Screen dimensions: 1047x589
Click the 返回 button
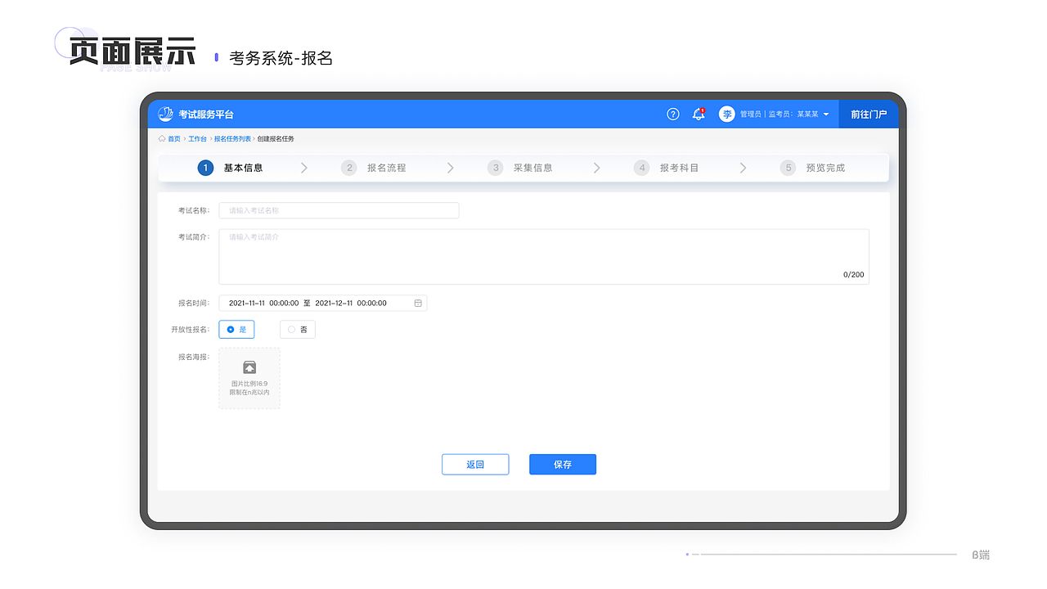pos(475,464)
